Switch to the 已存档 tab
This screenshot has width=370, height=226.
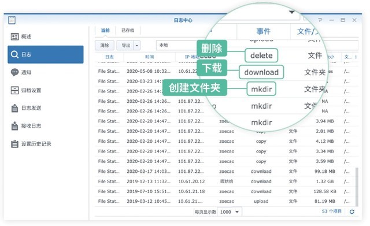128,31
